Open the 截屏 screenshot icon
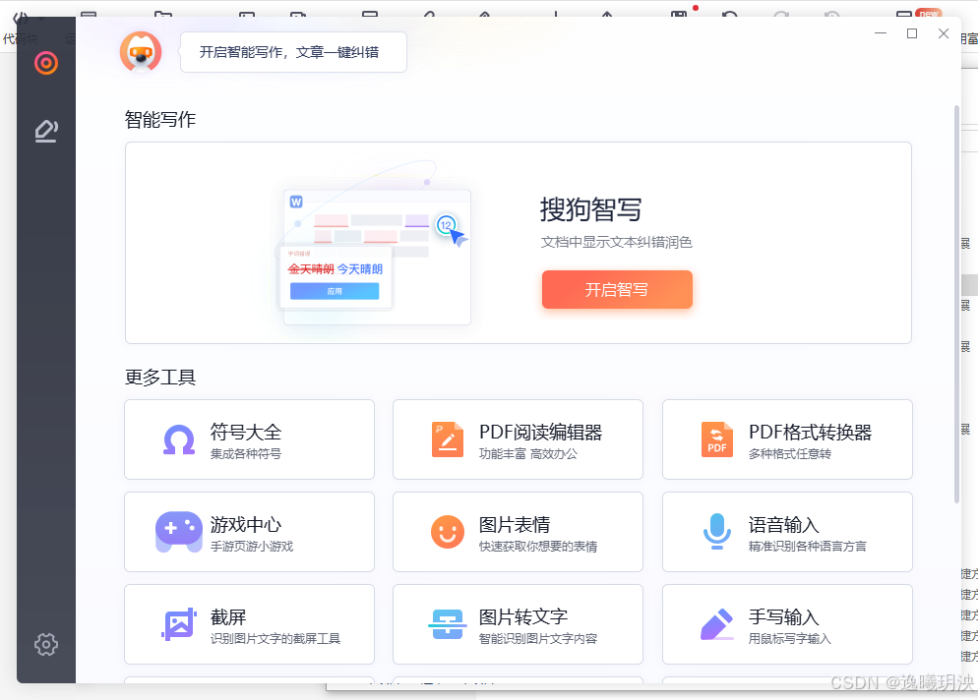 (x=179, y=624)
